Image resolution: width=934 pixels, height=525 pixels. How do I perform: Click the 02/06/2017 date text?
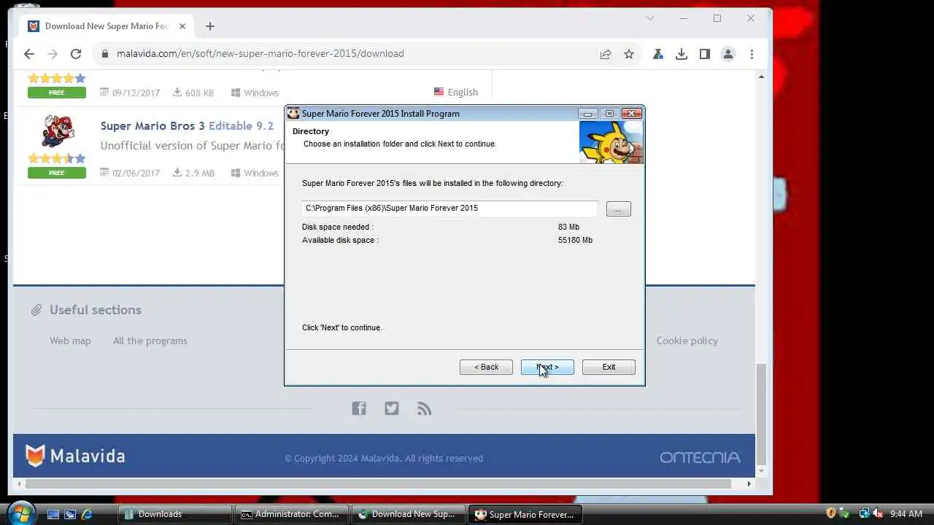[136, 174]
